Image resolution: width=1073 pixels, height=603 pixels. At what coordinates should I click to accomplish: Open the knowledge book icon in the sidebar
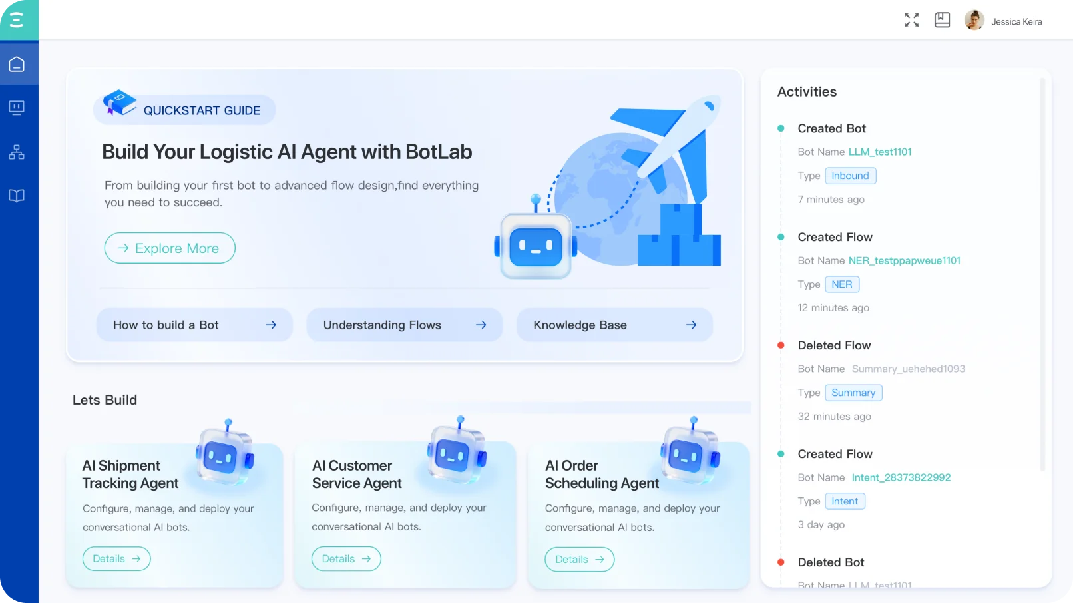17,196
